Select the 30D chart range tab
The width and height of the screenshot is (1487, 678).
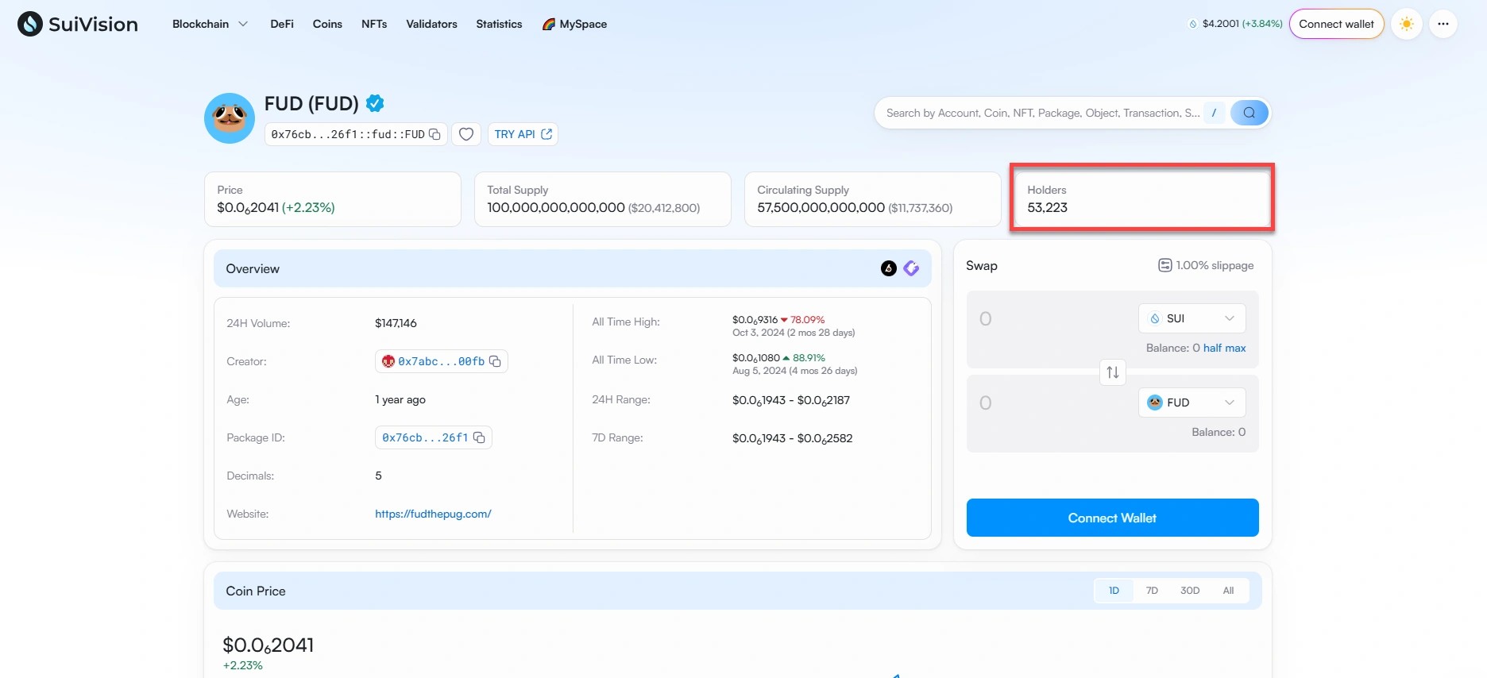coord(1190,591)
